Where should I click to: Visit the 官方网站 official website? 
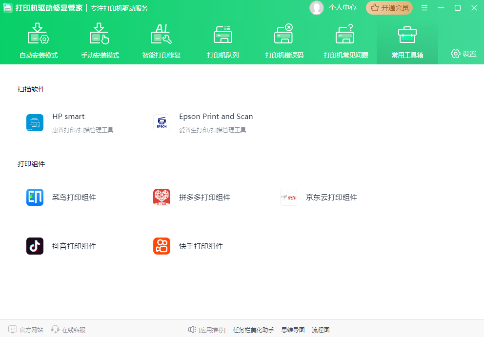tap(25, 329)
